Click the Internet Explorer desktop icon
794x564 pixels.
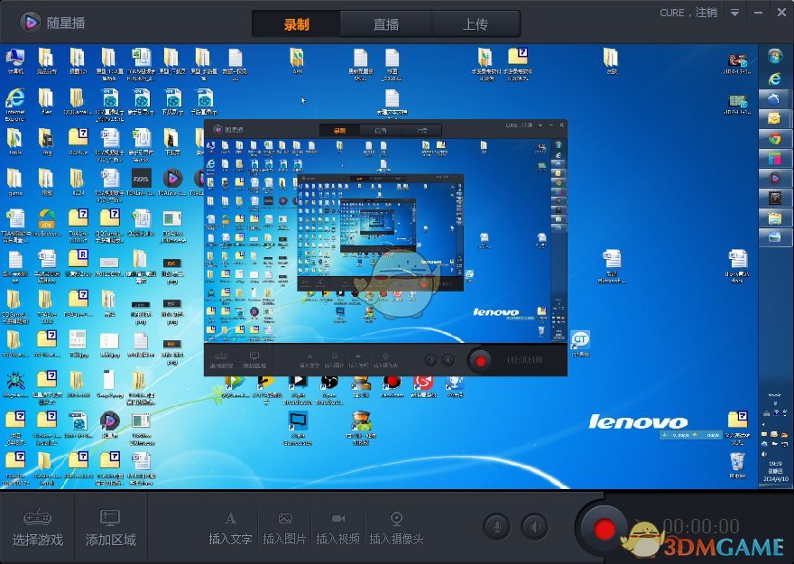[14, 99]
